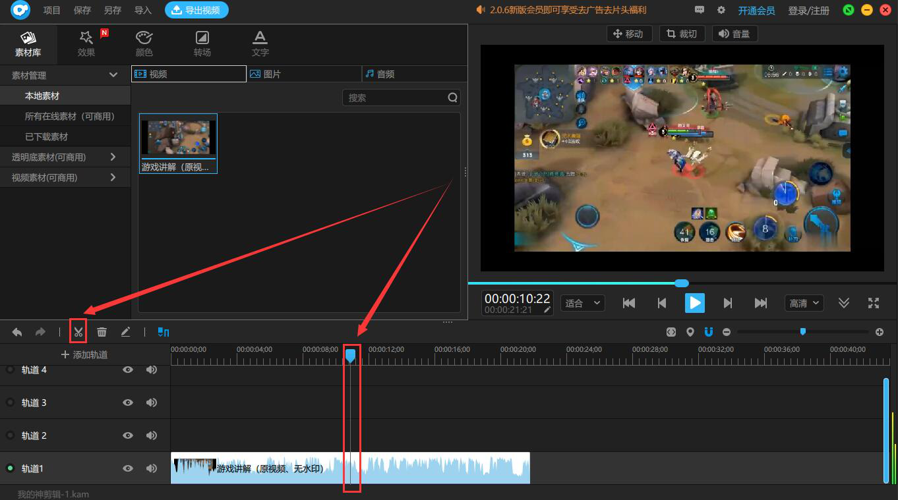Click 添加轨道 to add a track
The width and height of the screenshot is (898, 500).
coord(84,354)
